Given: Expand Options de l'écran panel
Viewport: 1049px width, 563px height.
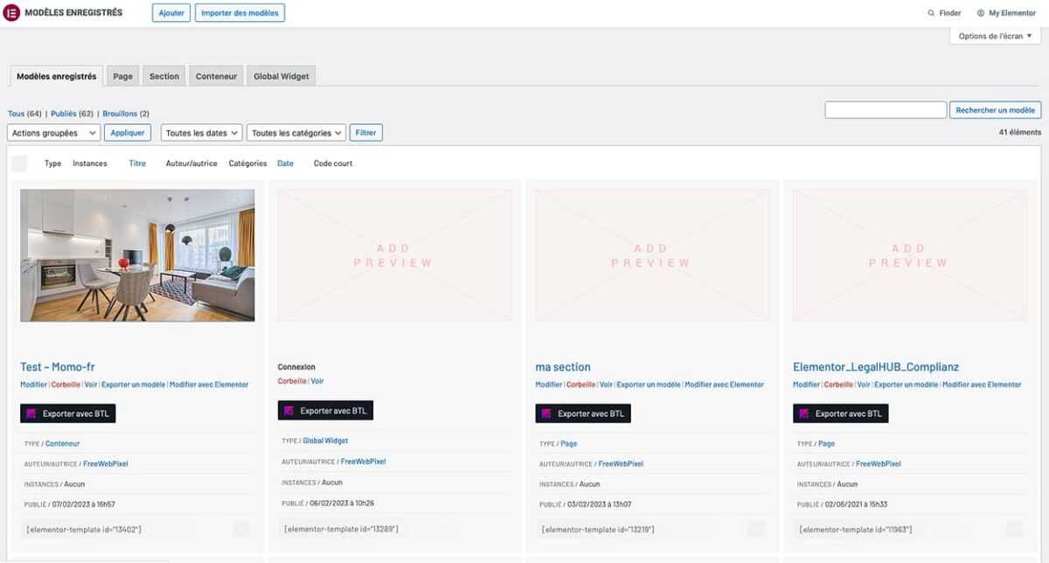Looking at the screenshot, I should click(995, 36).
